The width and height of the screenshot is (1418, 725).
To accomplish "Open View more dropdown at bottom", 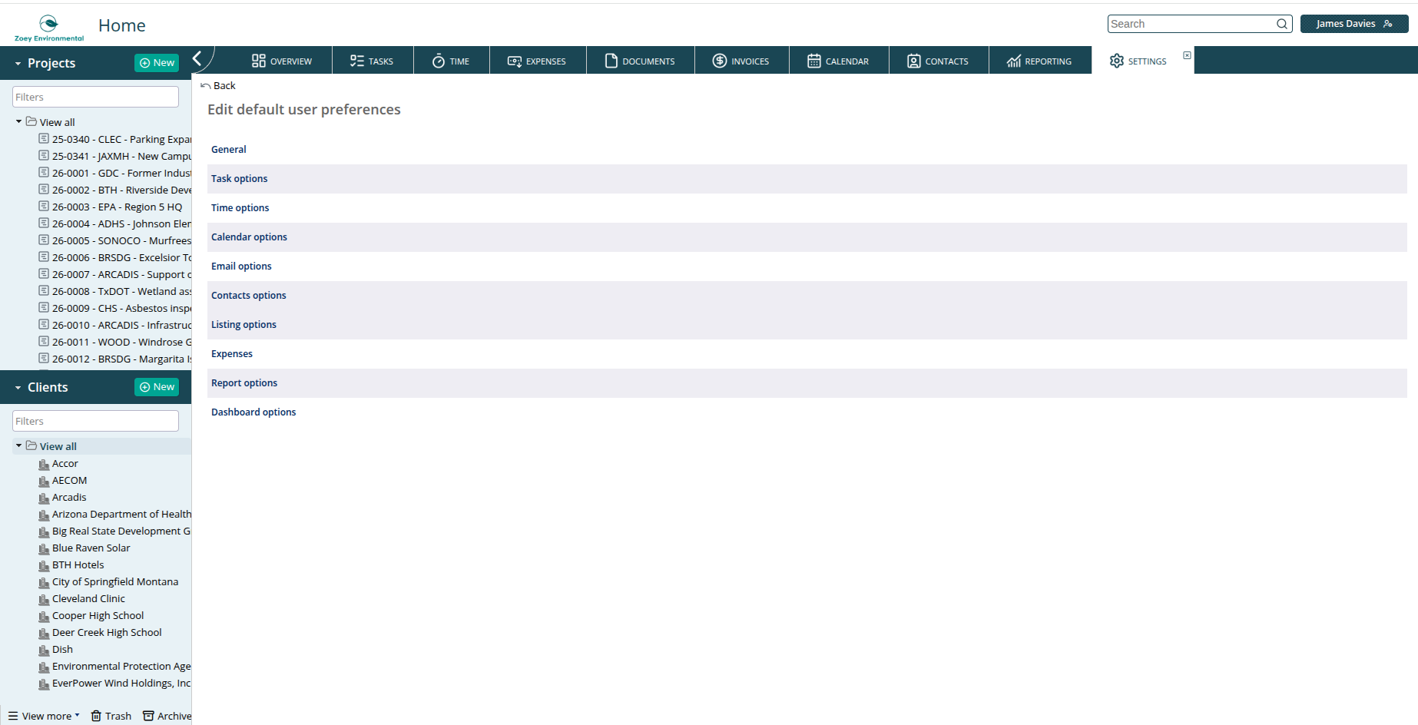I will pos(44,716).
